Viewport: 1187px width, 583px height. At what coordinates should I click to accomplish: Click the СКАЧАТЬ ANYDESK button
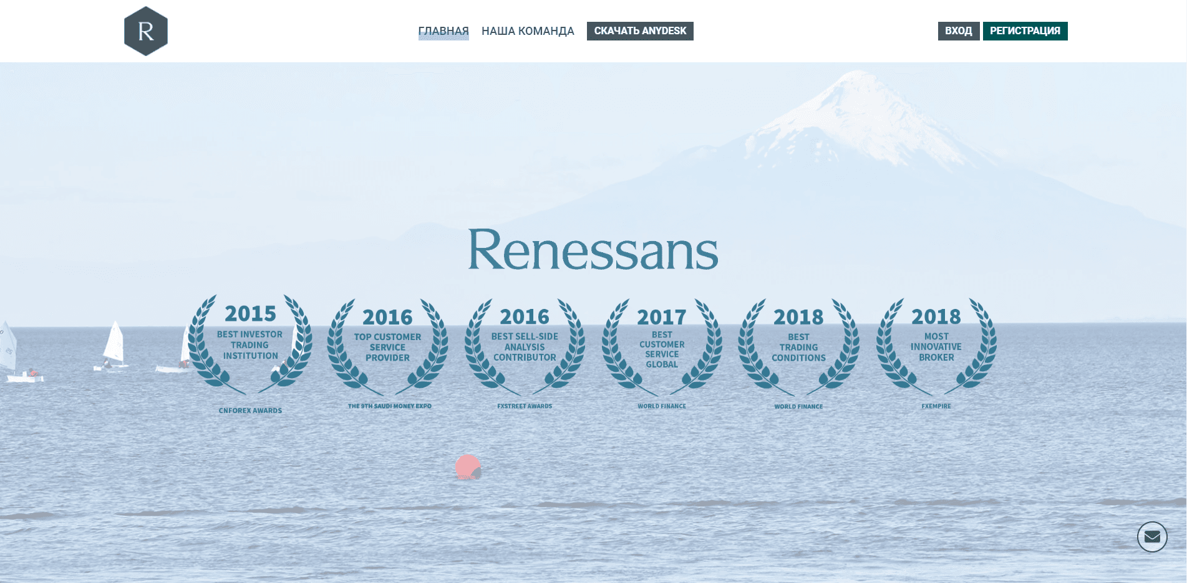(x=639, y=31)
